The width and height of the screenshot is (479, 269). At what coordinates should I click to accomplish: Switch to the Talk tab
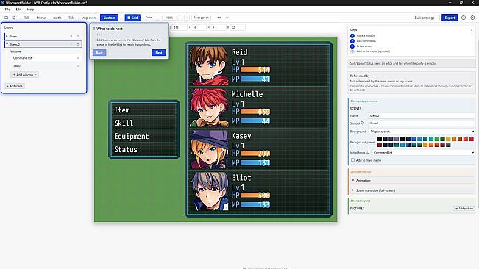[x=27, y=18]
